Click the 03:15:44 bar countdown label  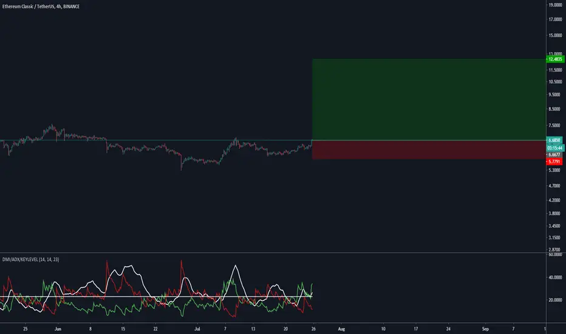coord(555,148)
